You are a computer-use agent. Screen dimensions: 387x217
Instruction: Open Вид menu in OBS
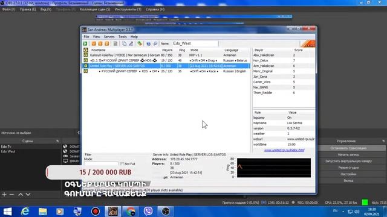(x=46, y=10)
